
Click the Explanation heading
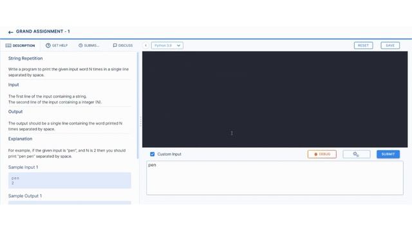[20, 139]
